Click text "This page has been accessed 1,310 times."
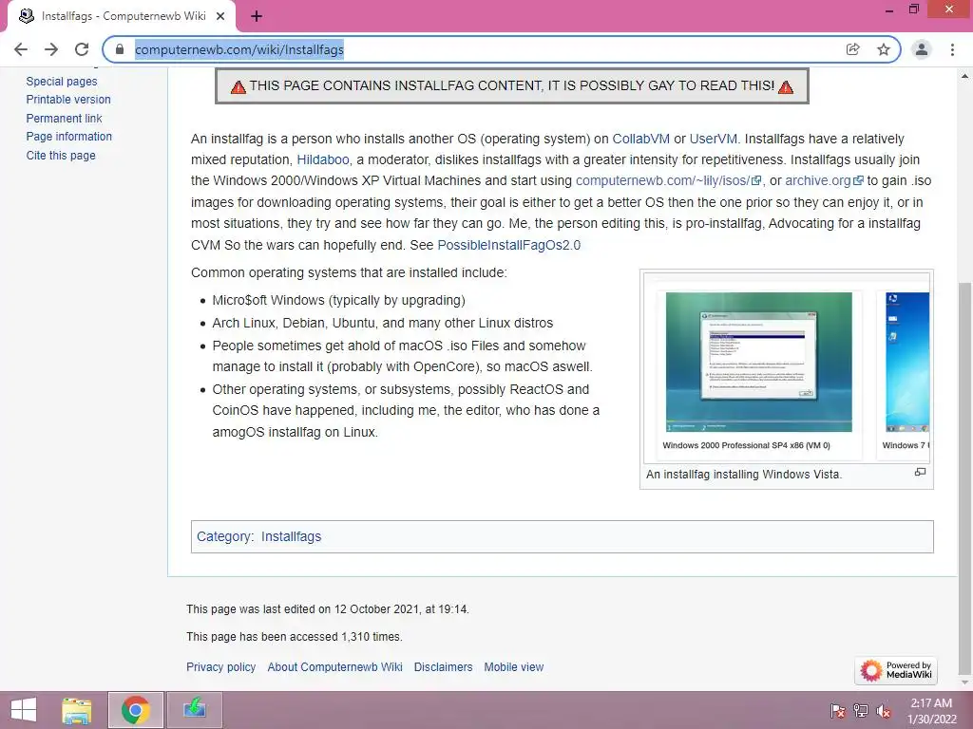The width and height of the screenshot is (973, 729). click(295, 637)
